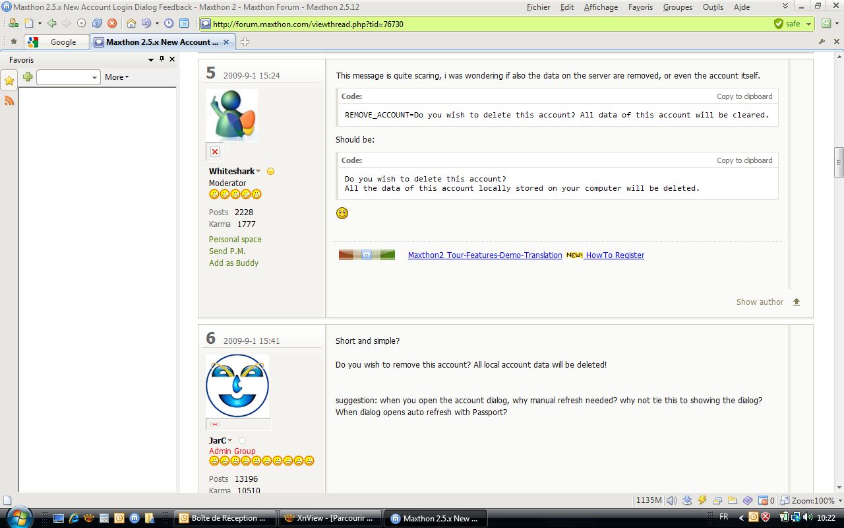Click the system tray volume icon
The image size is (844, 528).
pos(808,517)
